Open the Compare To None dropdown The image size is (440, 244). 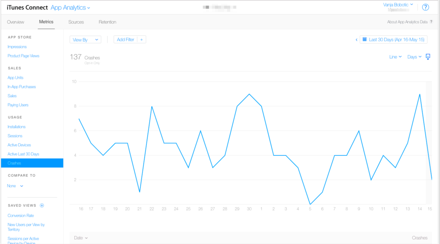pos(15,186)
